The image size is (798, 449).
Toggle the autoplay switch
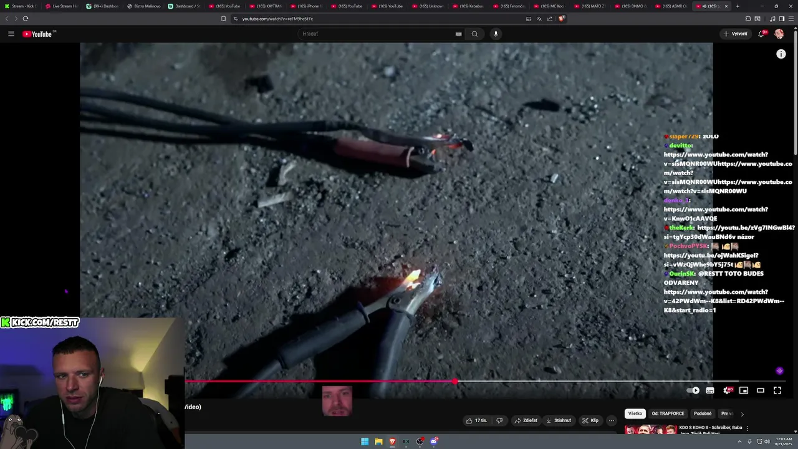pyautogui.click(x=693, y=390)
